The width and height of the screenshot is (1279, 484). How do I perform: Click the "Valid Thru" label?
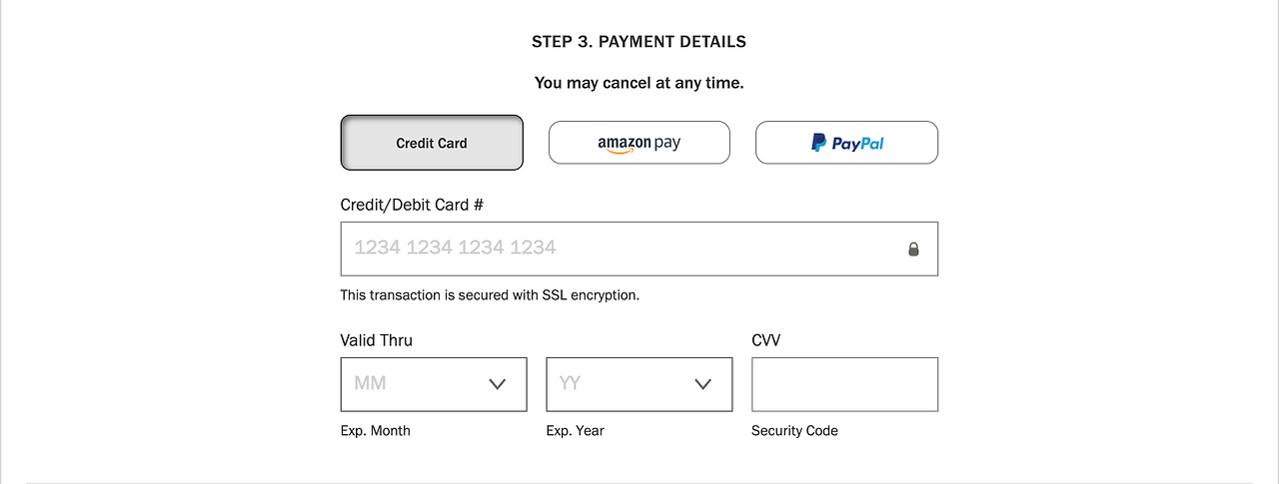pos(376,340)
